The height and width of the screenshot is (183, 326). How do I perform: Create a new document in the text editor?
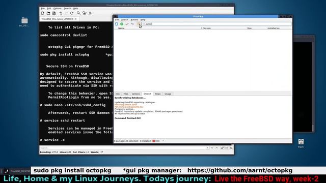(43, 13)
